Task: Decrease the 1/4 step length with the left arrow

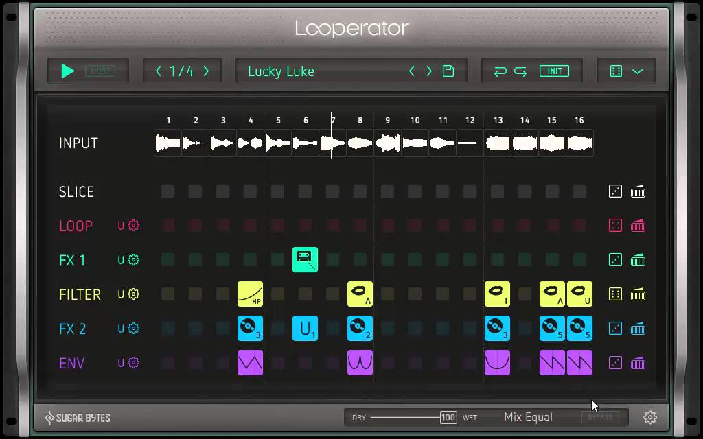Action: (159, 71)
